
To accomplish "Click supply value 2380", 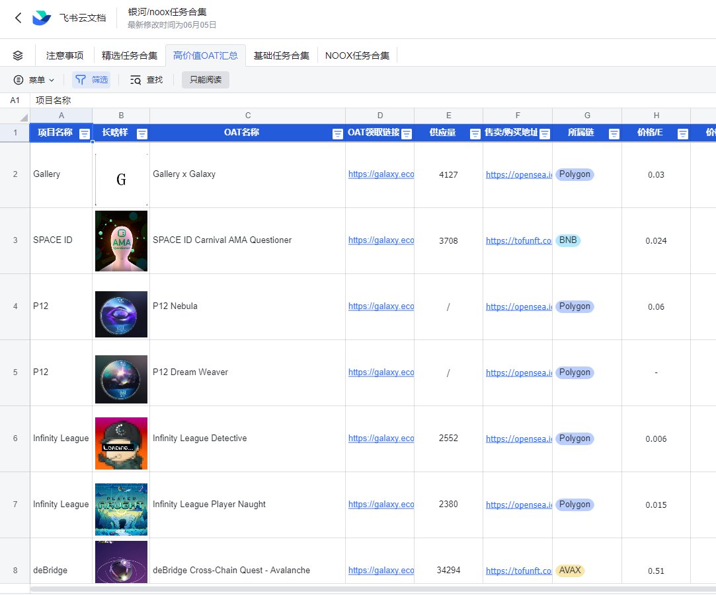I will (448, 505).
